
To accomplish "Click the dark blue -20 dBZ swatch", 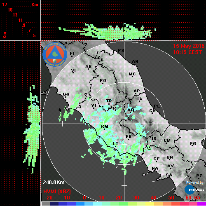I will point(54,204).
